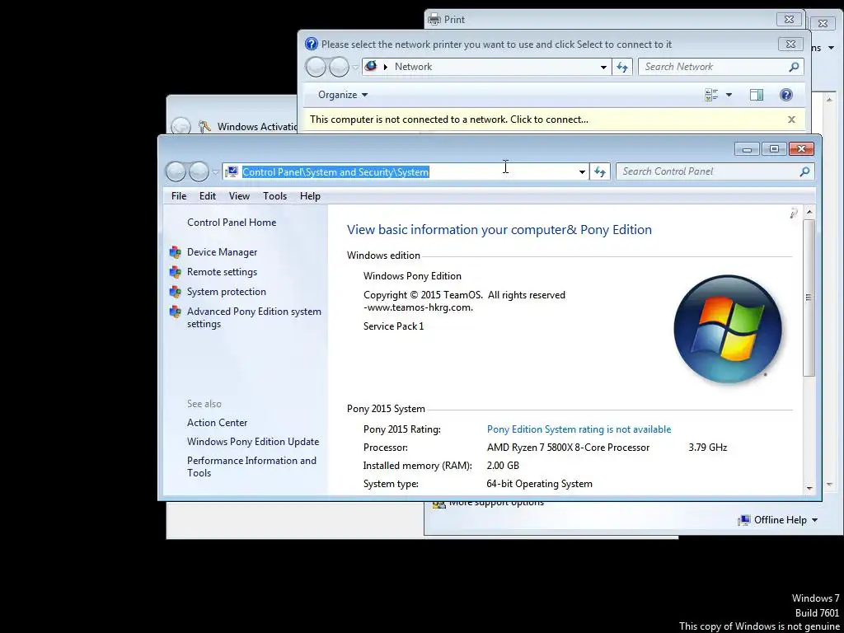Click the Service Pack 1 text
Image resolution: width=844 pixels, height=633 pixels.
coord(393,326)
